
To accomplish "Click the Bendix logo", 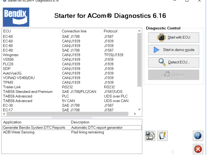I will [x=16, y=17].
